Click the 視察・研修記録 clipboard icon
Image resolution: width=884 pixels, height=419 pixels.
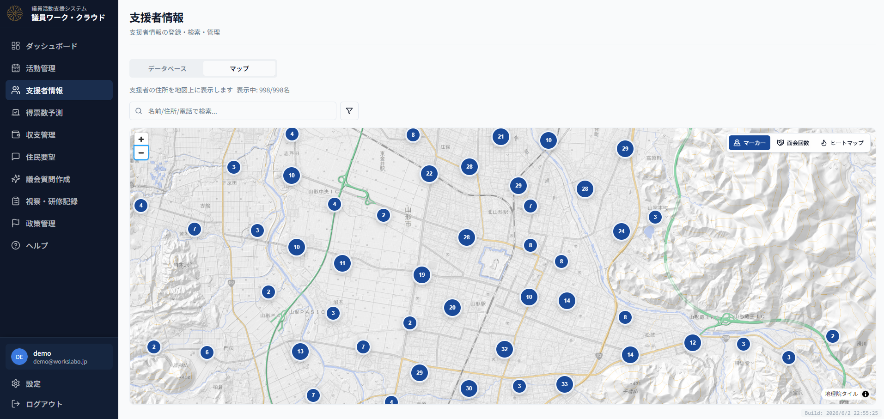[16, 201]
